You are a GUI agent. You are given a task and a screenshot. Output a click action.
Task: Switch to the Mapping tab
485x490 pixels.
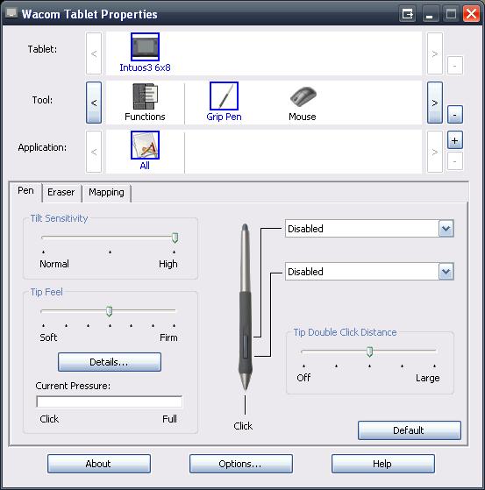pyautogui.click(x=106, y=192)
